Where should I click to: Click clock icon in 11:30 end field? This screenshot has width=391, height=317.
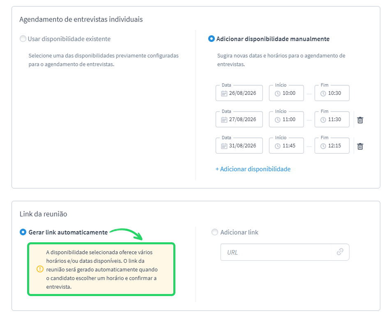(323, 120)
